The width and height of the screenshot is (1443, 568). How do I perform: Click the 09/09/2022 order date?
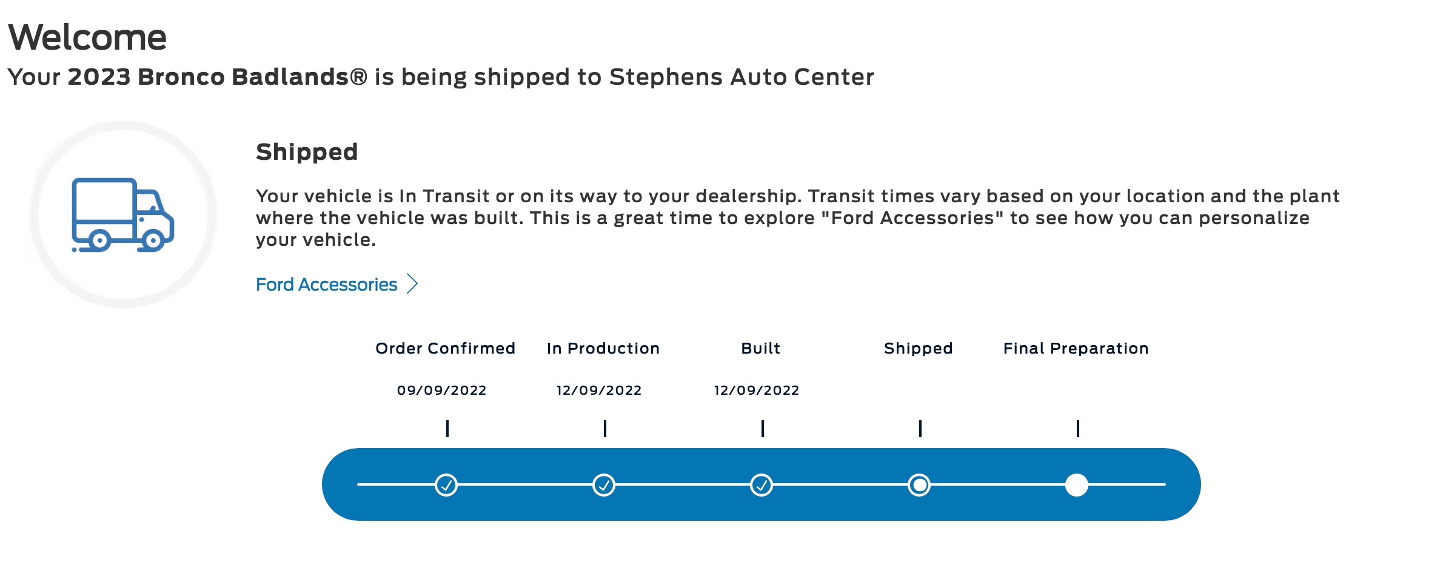[442, 390]
